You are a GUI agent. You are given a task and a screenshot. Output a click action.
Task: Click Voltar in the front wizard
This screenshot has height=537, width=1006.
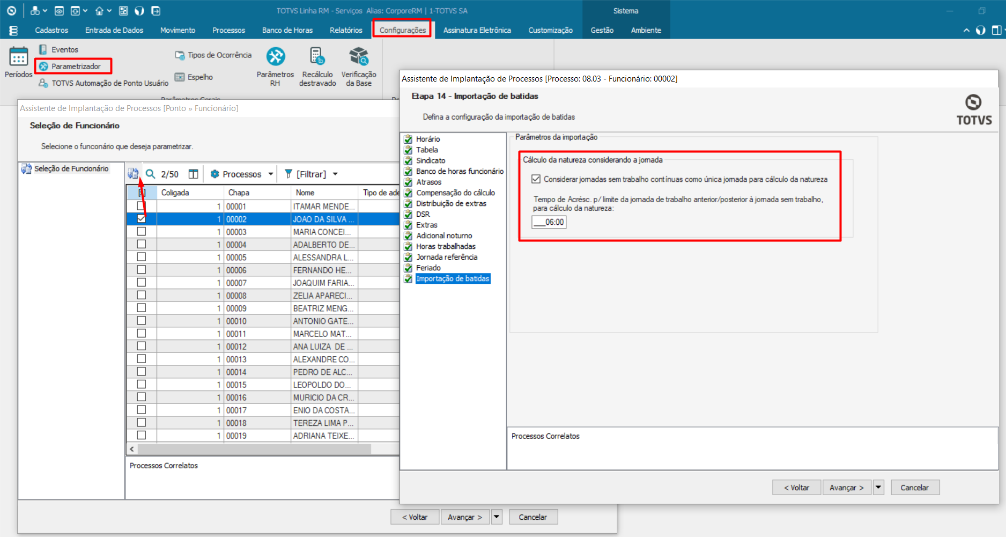796,487
